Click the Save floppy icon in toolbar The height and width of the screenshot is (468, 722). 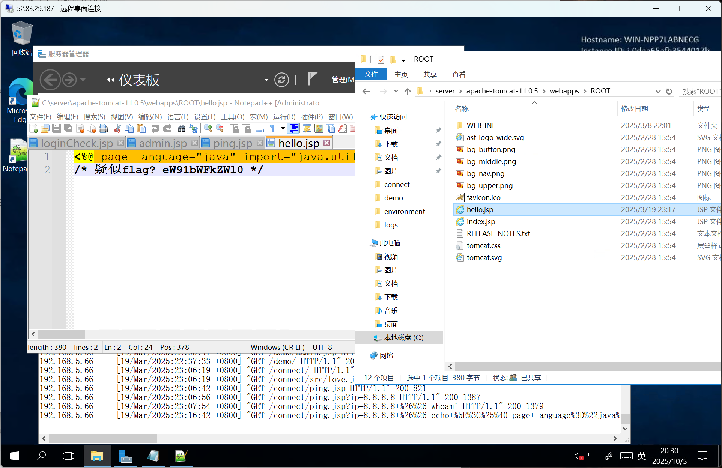click(57, 129)
